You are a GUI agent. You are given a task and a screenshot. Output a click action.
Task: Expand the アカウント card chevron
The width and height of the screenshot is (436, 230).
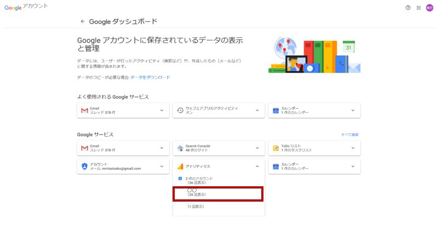click(162, 166)
